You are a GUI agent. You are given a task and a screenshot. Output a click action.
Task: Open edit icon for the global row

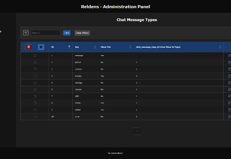230,110
